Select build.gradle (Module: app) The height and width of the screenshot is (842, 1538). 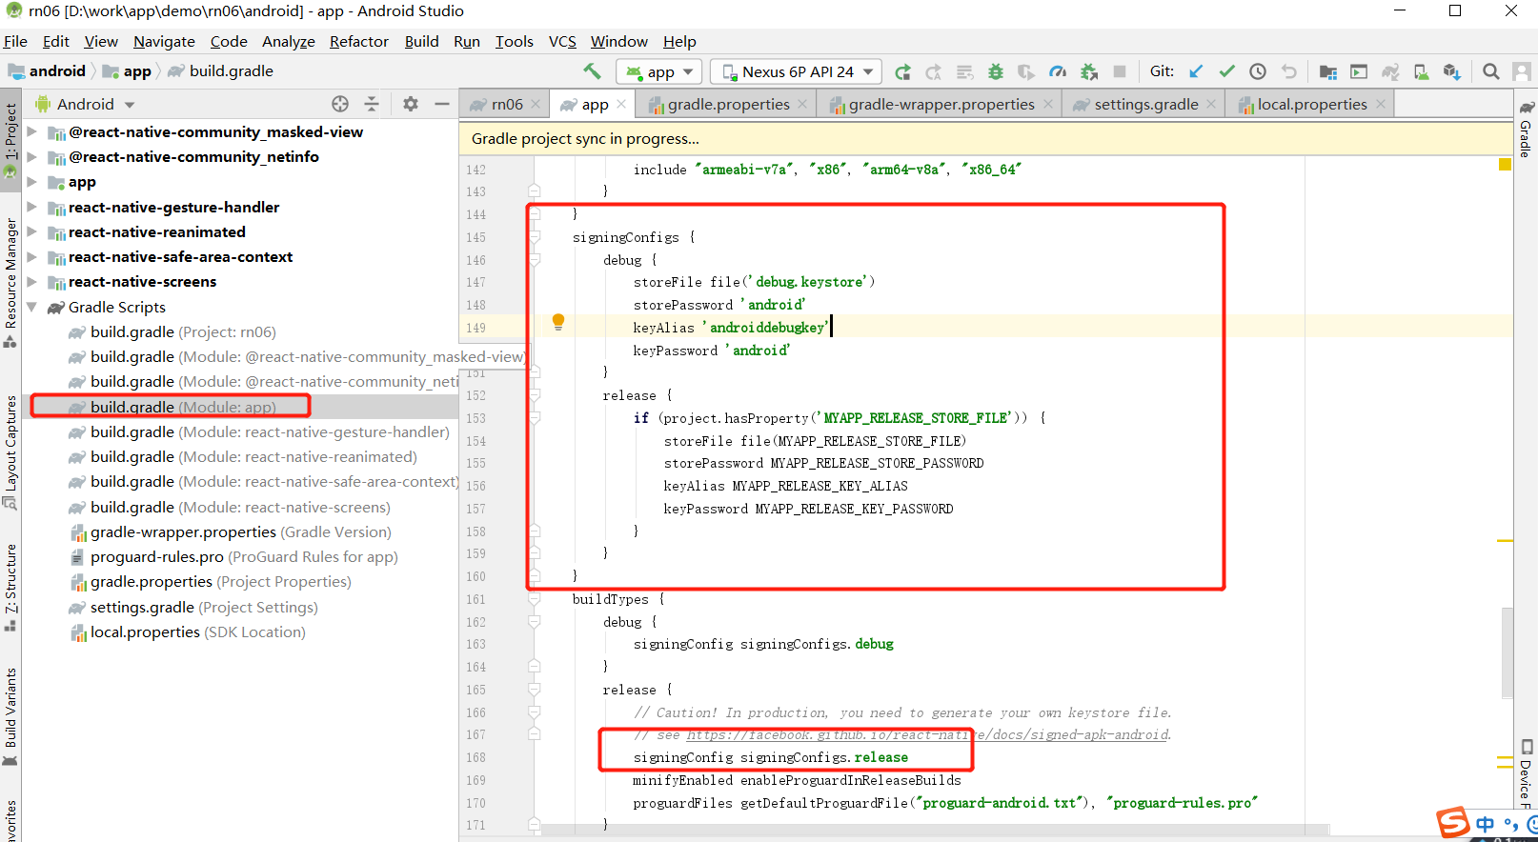183,407
